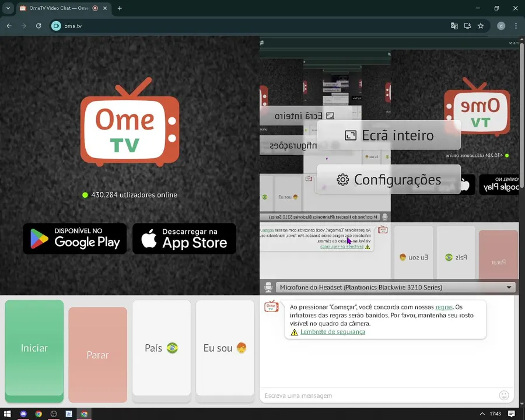Screen dimensions: 525x420
Task: Expand the Microfone do Headset dropdown
Action: (395, 288)
